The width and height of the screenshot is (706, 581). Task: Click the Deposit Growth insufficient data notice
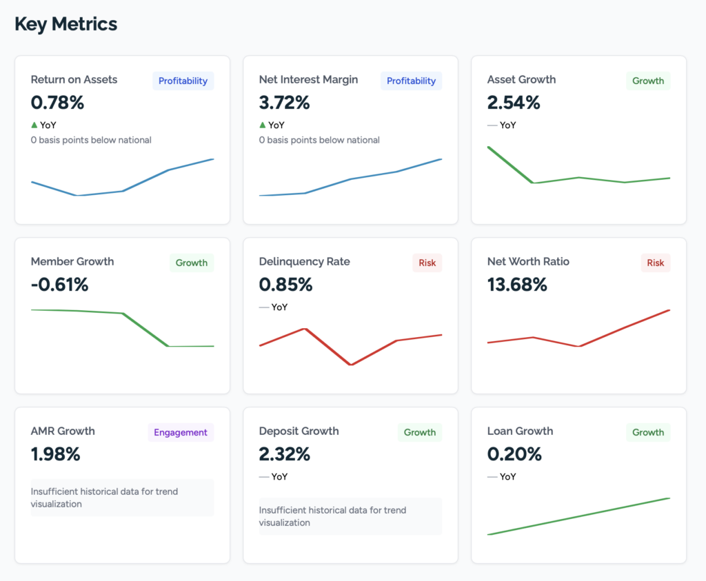click(x=350, y=516)
